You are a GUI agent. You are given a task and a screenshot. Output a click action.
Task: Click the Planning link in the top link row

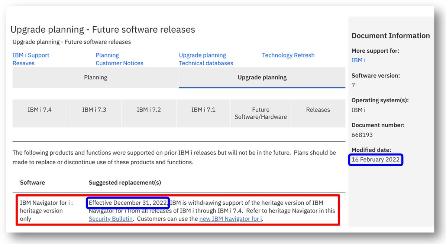point(107,55)
